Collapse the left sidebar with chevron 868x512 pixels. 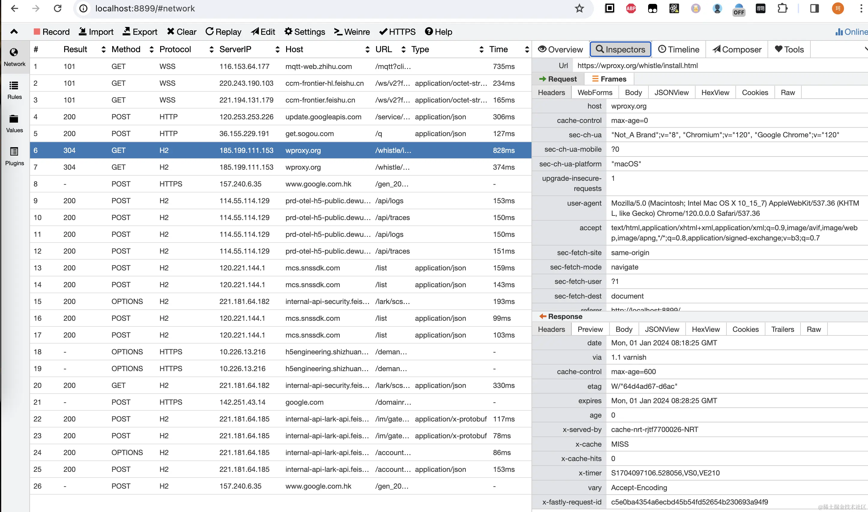coord(14,32)
